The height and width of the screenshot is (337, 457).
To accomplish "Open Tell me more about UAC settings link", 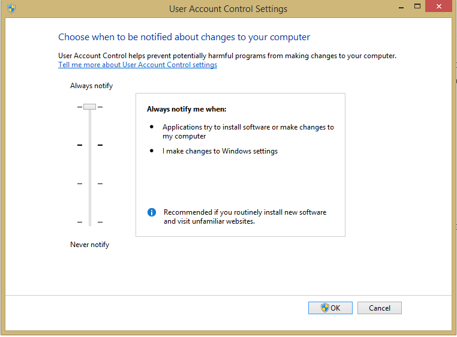I will (137, 65).
